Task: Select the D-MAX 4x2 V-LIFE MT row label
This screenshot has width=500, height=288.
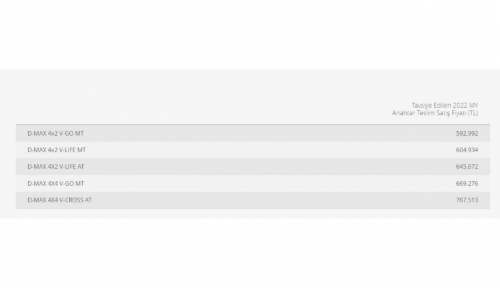Action: click(x=57, y=149)
